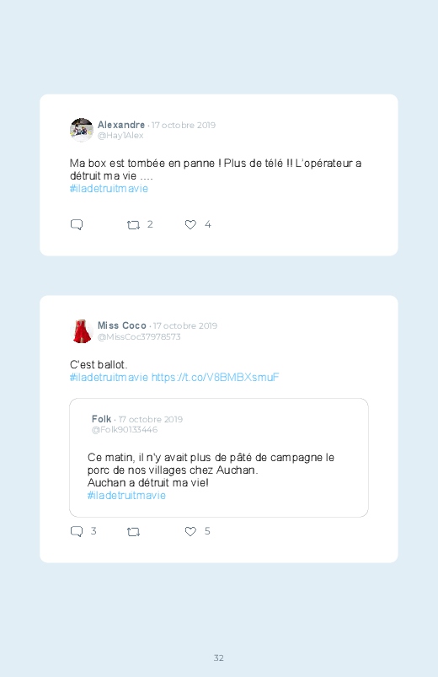
Task: Open Folk's quoted tweet about Auchan
Action: point(219,458)
